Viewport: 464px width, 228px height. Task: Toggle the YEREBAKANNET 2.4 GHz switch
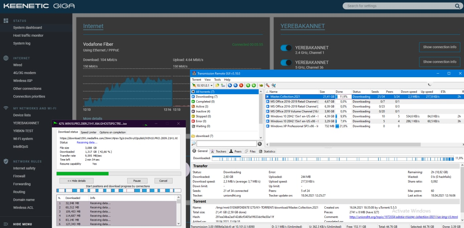pos(286,48)
